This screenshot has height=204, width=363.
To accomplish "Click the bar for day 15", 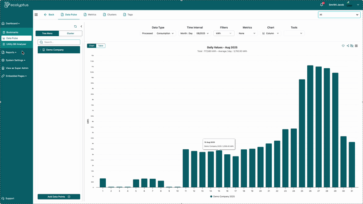I will (219, 169).
